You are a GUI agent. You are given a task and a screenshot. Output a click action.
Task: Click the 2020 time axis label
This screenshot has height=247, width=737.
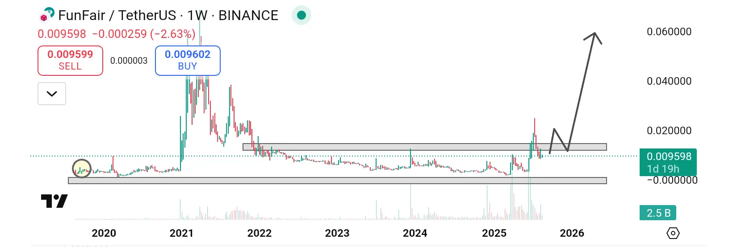(104, 233)
